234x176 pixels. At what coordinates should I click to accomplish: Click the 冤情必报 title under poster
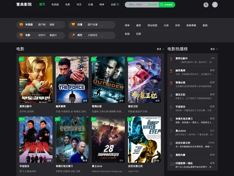pos(97,106)
